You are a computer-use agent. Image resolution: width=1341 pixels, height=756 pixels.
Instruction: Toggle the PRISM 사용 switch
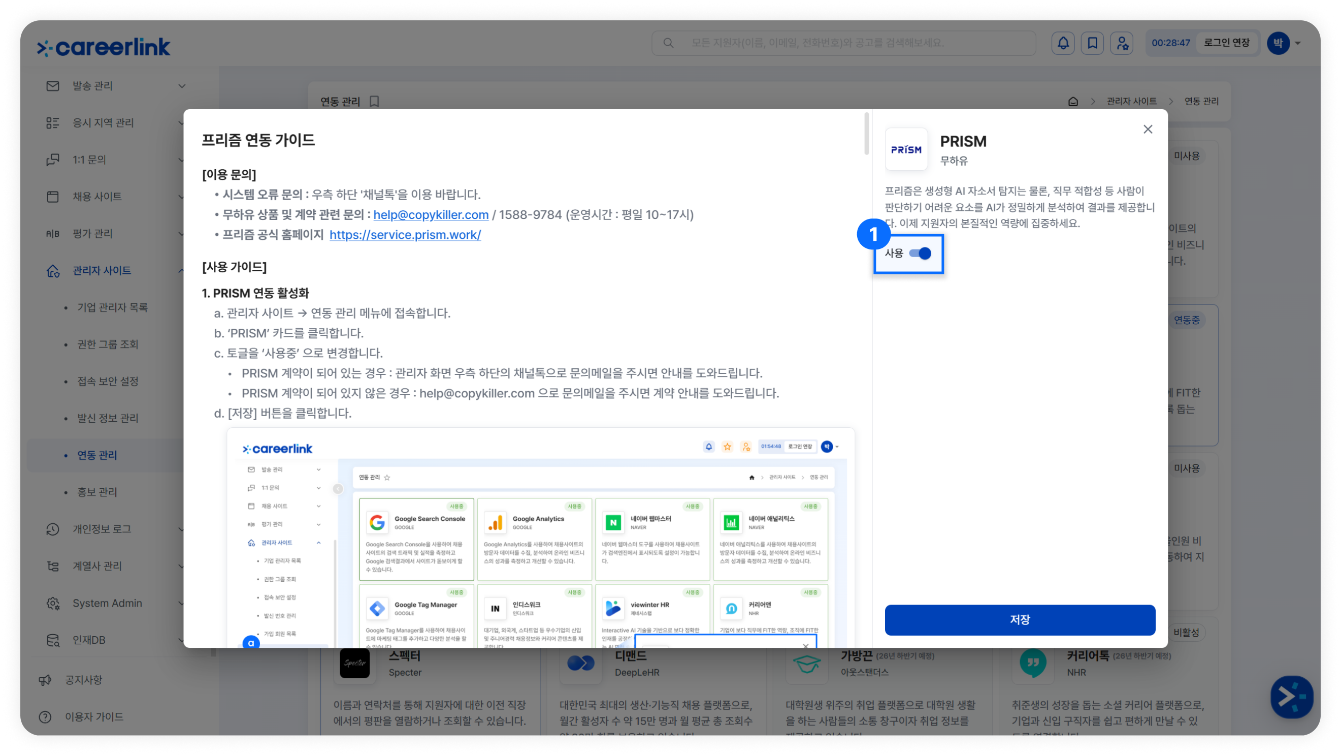coord(920,253)
